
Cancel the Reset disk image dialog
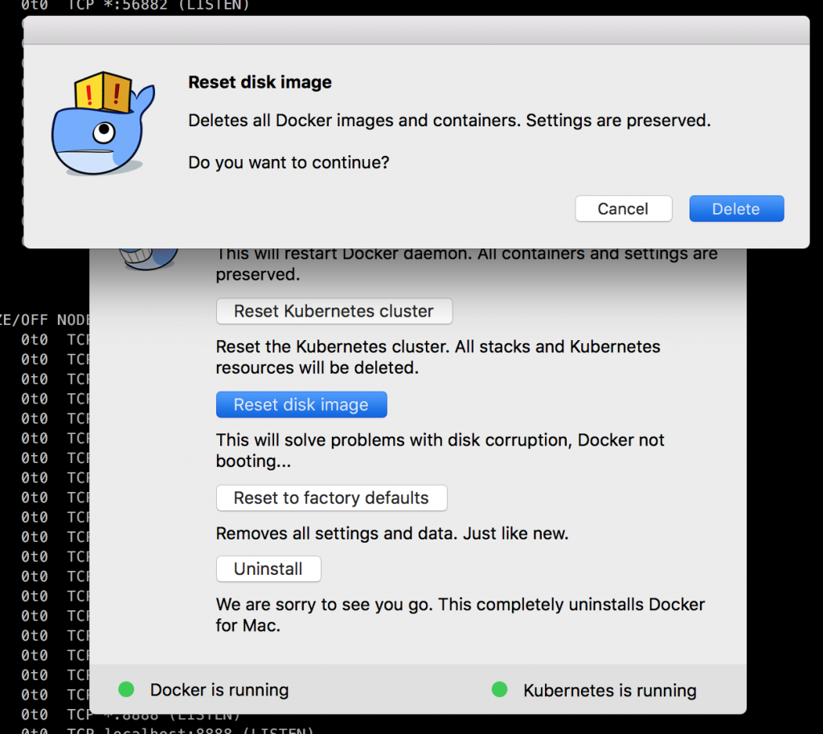pos(624,208)
